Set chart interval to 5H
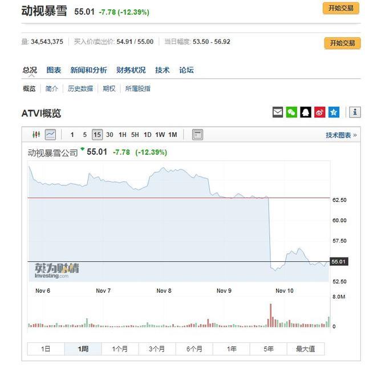 coord(135,135)
